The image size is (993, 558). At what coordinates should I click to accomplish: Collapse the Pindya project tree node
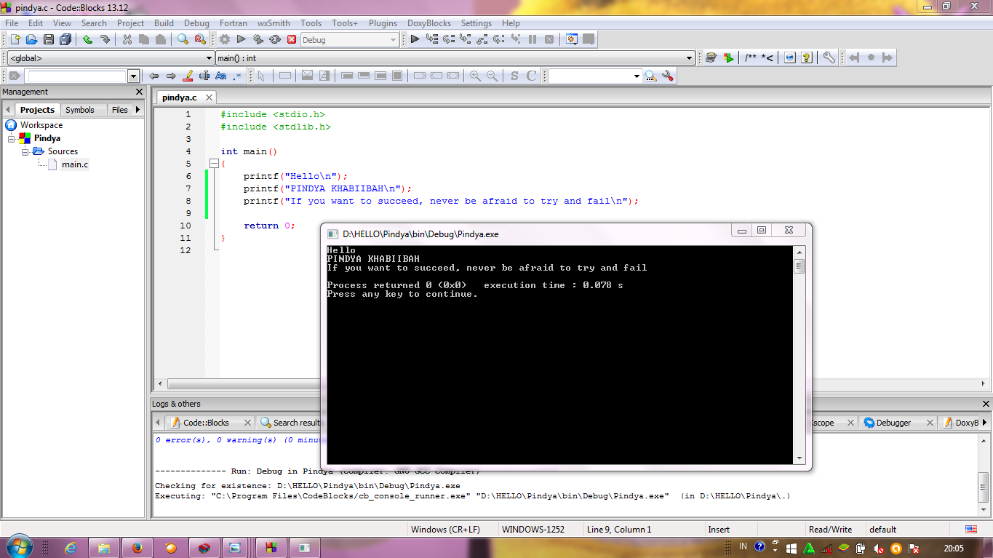(x=12, y=138)
